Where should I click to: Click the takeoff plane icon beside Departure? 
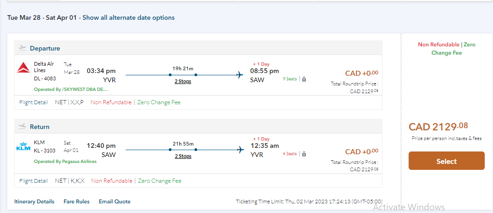[22, 48]
